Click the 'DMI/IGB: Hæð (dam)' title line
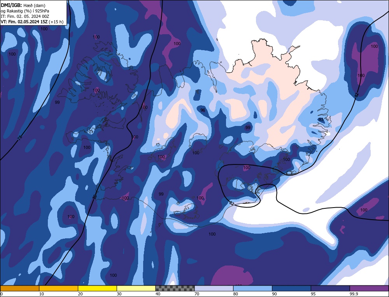This screenshot has width=389, height=297. point(23,5)
